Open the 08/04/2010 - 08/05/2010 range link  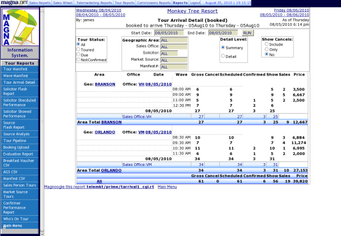(101, 15)
